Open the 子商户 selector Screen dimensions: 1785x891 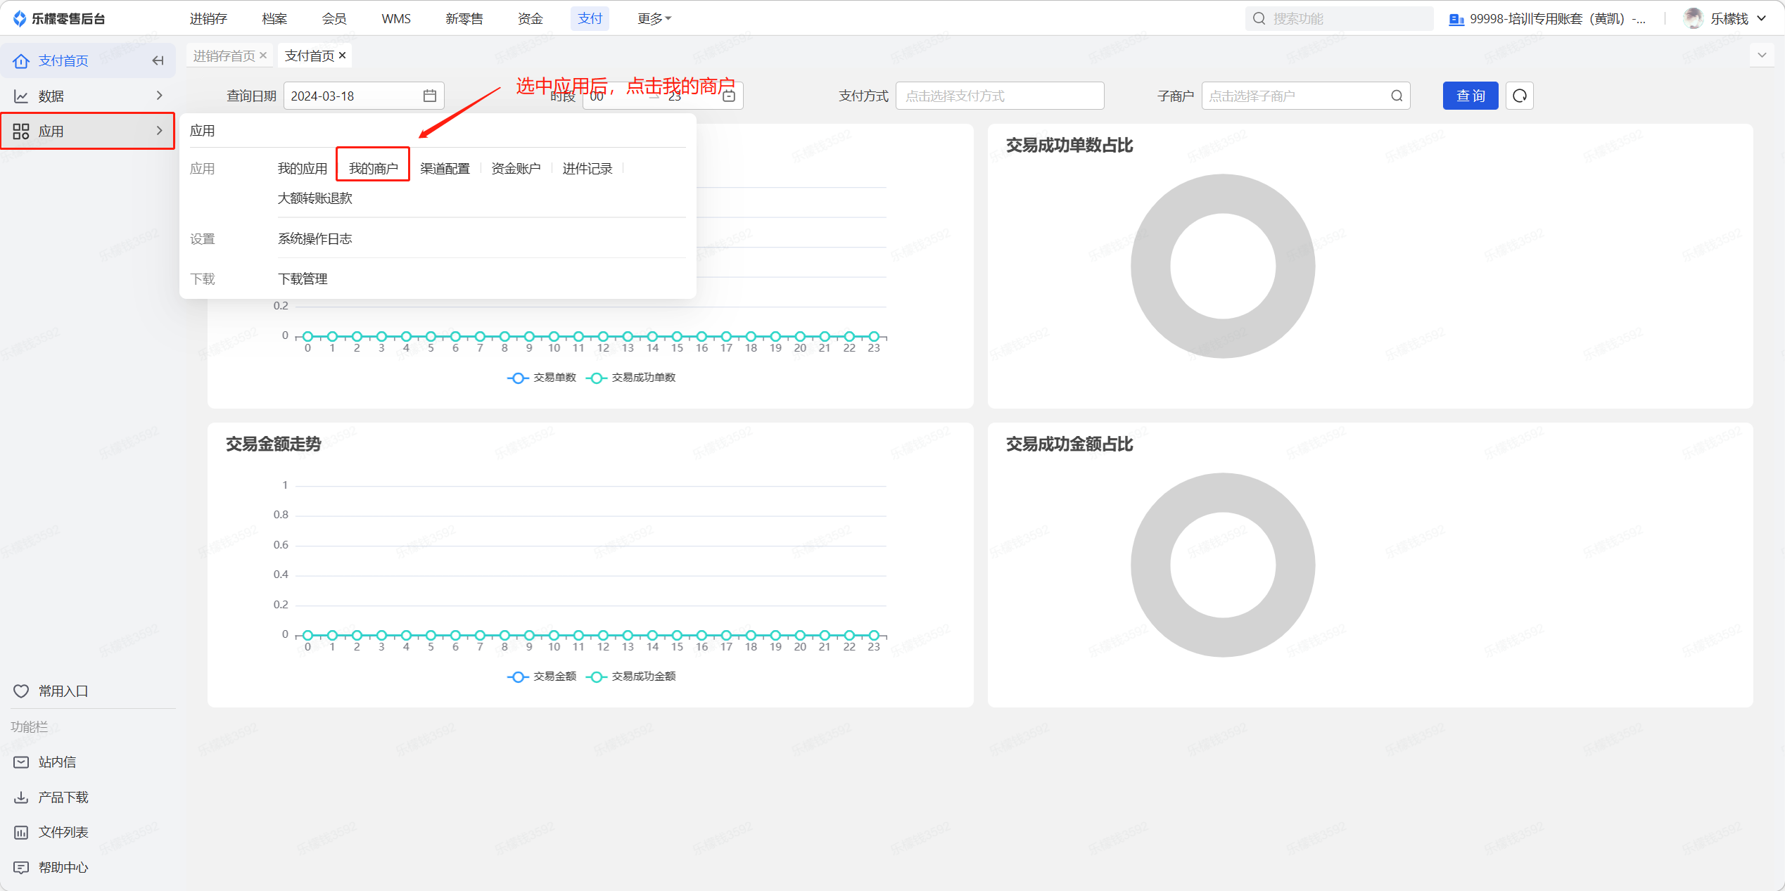(1306, 96)
